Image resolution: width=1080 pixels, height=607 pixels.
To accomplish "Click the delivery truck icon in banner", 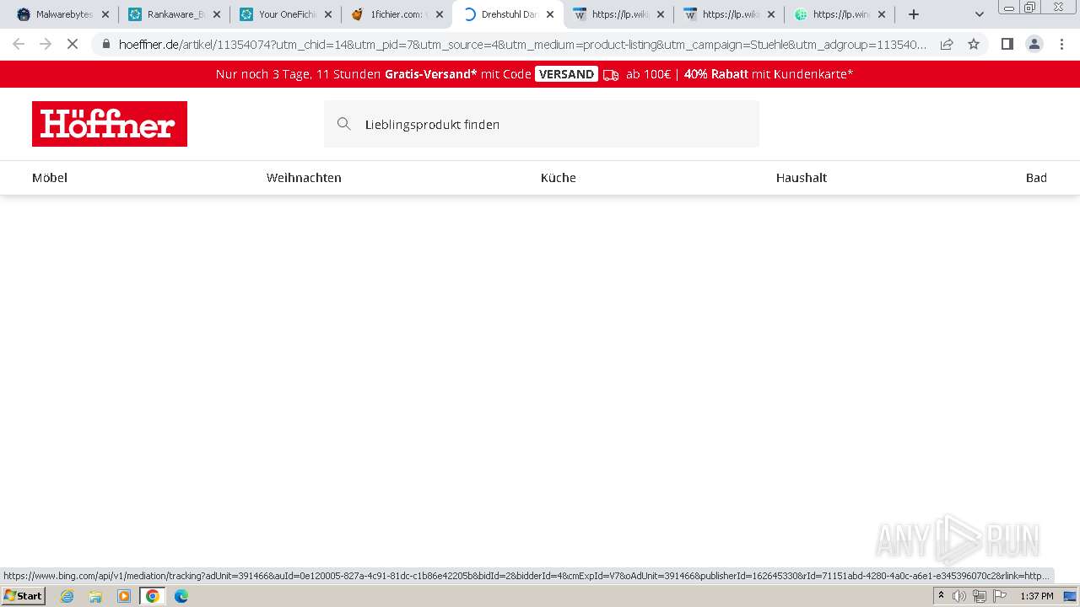I will click(611, 75).
